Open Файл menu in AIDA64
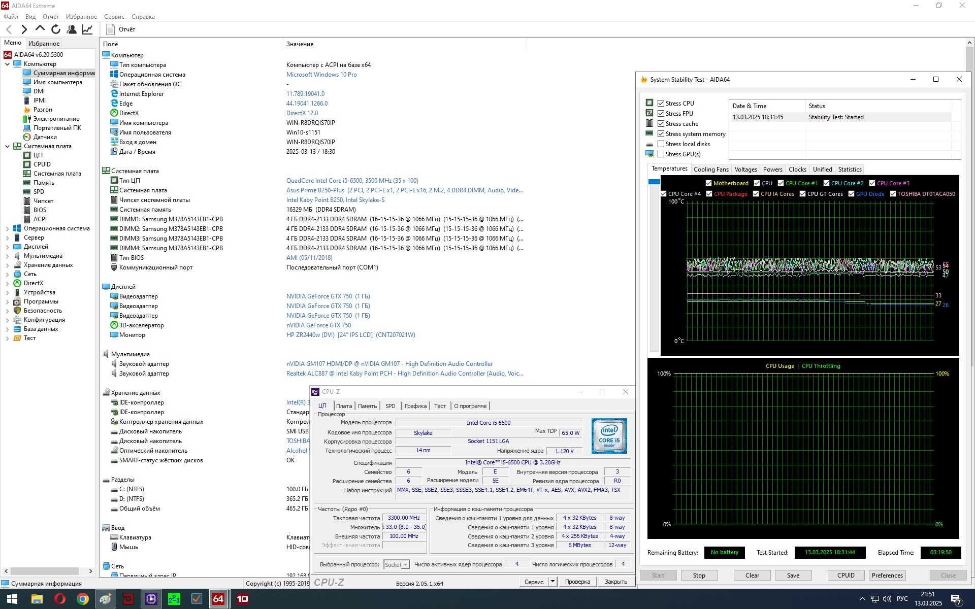Screen dimensions: 975x609 tap(11, 17)
